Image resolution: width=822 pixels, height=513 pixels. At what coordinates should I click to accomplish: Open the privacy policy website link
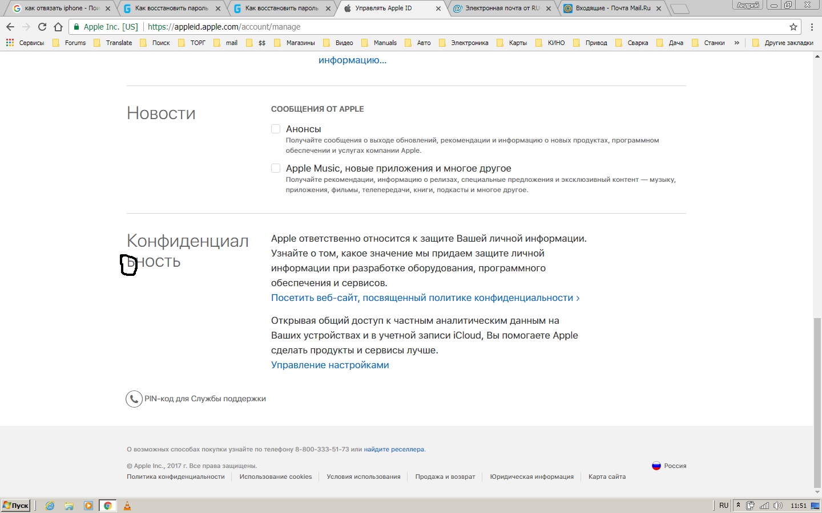pyautogui.click(x=425, y=298)
